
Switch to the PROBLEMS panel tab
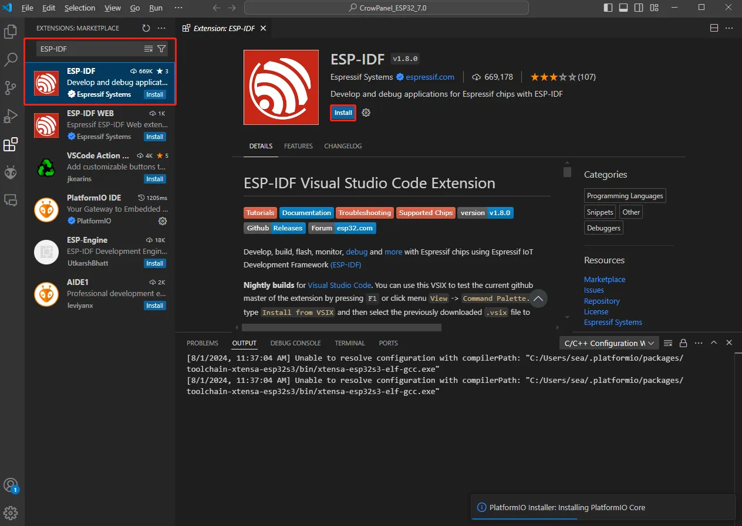[x=203, y=343]
